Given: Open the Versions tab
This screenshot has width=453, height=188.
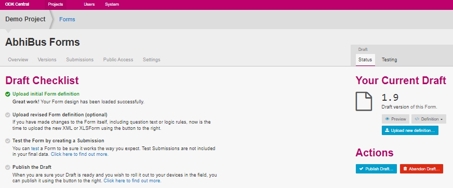Looking at the screenshot, I should click(x=47, y=60).
